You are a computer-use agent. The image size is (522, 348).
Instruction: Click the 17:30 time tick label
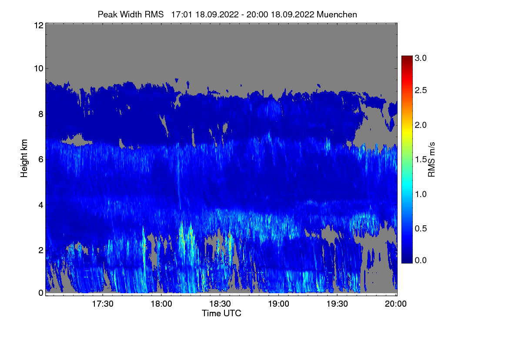pos(103,303)
